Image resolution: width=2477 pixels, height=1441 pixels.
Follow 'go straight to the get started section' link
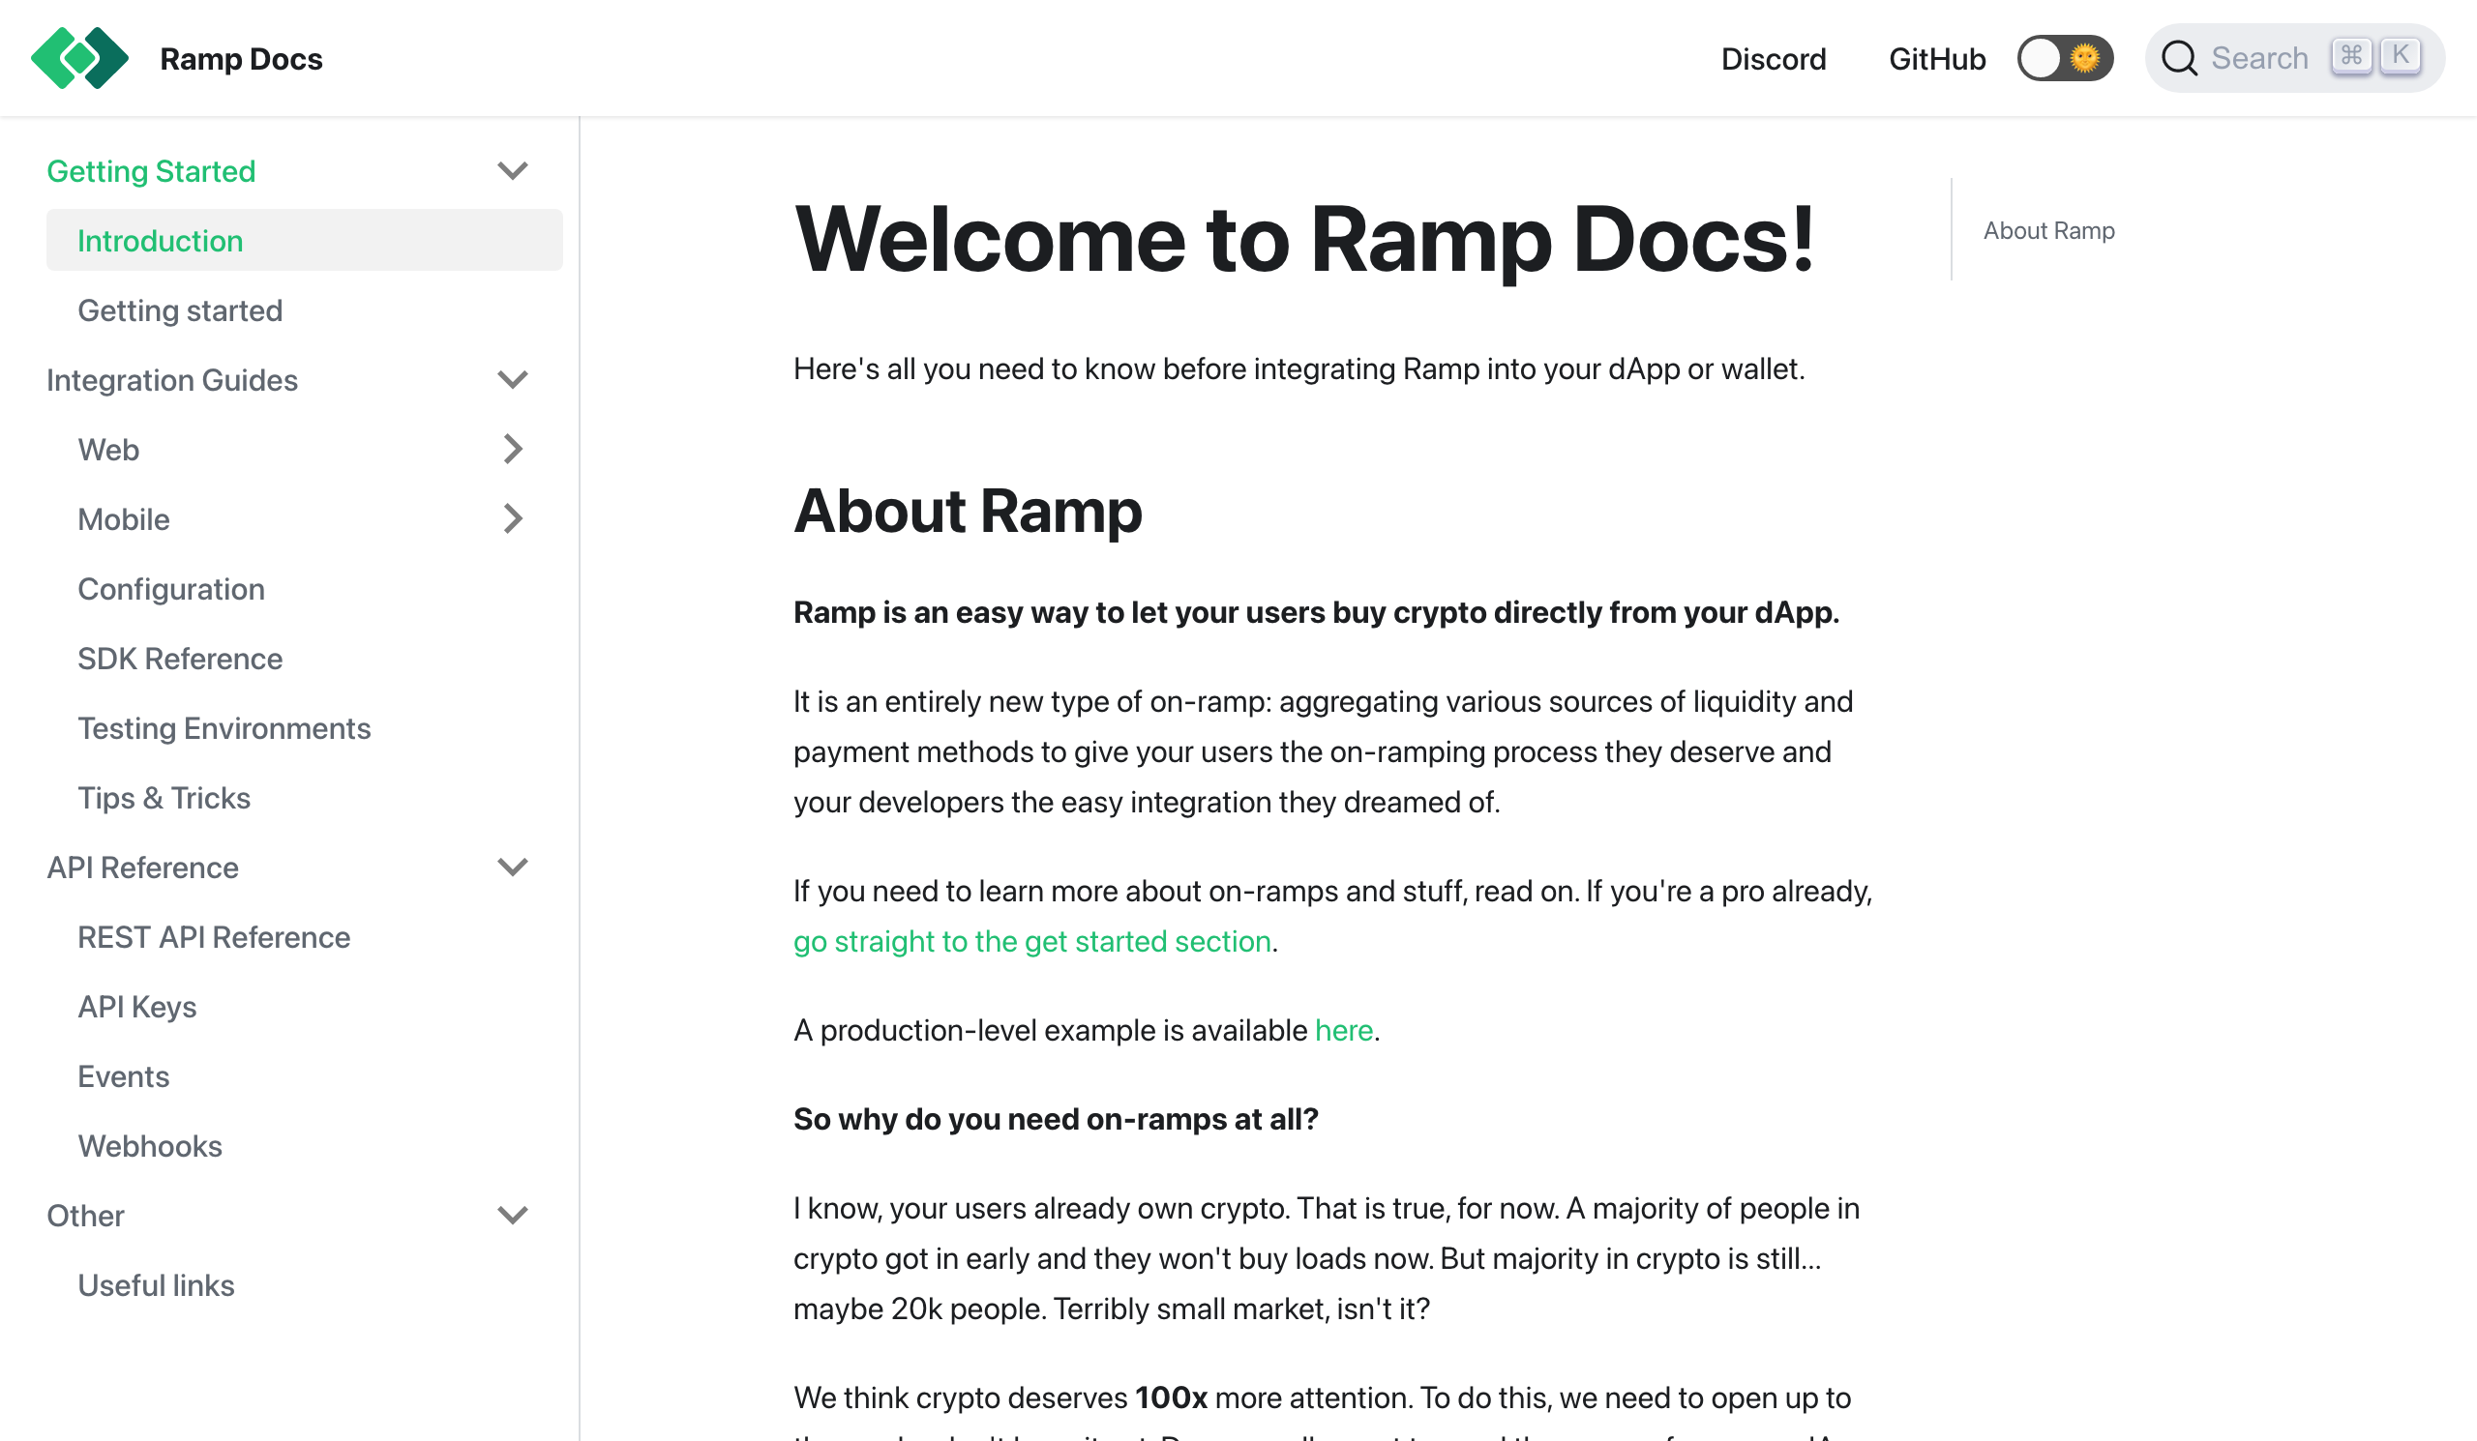tap(1032, 941)
